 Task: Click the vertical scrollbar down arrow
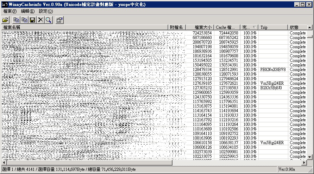(309, 157)
